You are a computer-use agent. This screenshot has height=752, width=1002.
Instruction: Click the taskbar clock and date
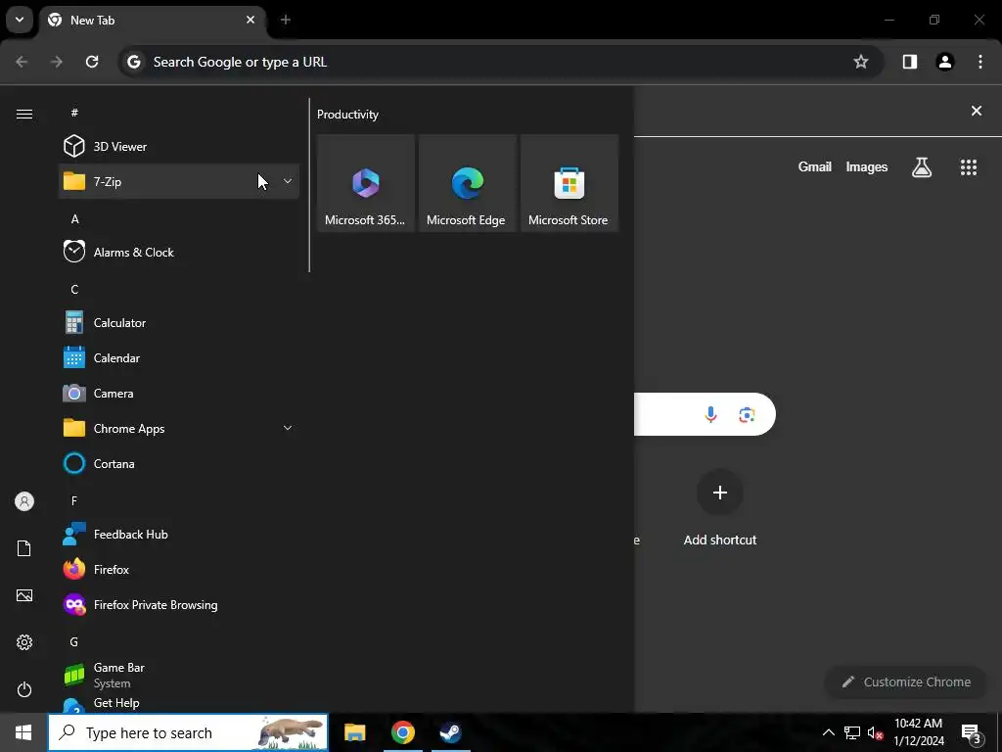918,732
